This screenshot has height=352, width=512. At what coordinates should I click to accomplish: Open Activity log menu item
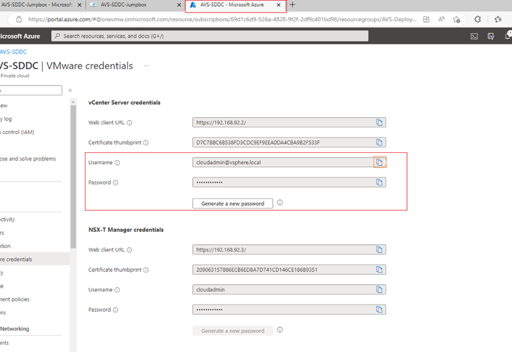point(6,119)
